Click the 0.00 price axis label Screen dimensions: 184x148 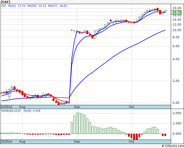point(176,103)
